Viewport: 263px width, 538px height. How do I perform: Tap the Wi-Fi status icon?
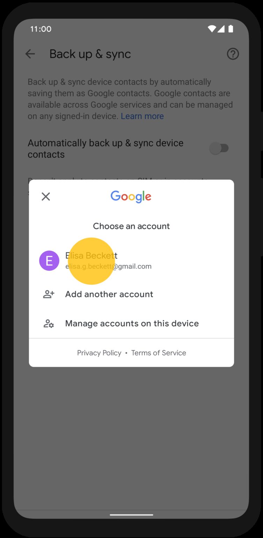(212, 29)
